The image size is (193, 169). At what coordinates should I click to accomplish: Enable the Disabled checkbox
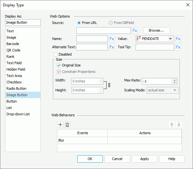click(x=56, y=54)
